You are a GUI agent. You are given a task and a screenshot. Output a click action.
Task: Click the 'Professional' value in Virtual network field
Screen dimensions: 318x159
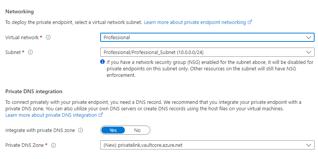pos(116,37)
